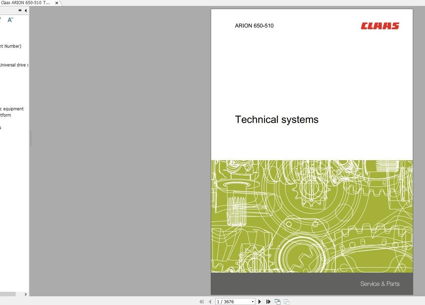The width and height of the screenshot is (425, 305).
Task: Click the next view icon at far right
Action: click(286, 302)
